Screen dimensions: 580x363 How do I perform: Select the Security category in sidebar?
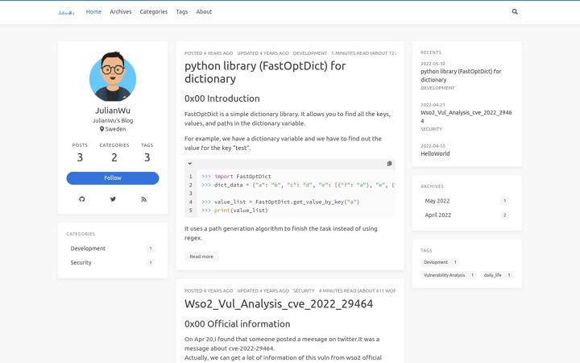tap(113, 263)
